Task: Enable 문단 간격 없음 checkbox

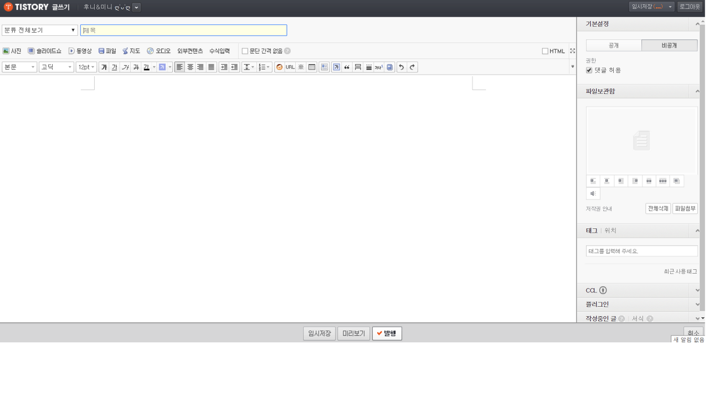Action: coord(245,51)
